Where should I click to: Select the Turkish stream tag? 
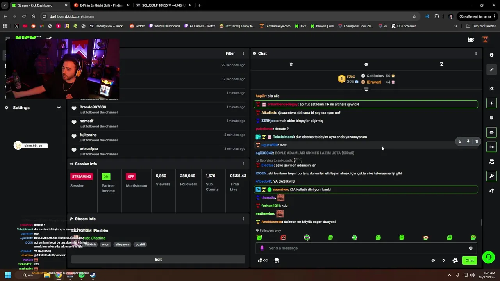tap(90, 245)
